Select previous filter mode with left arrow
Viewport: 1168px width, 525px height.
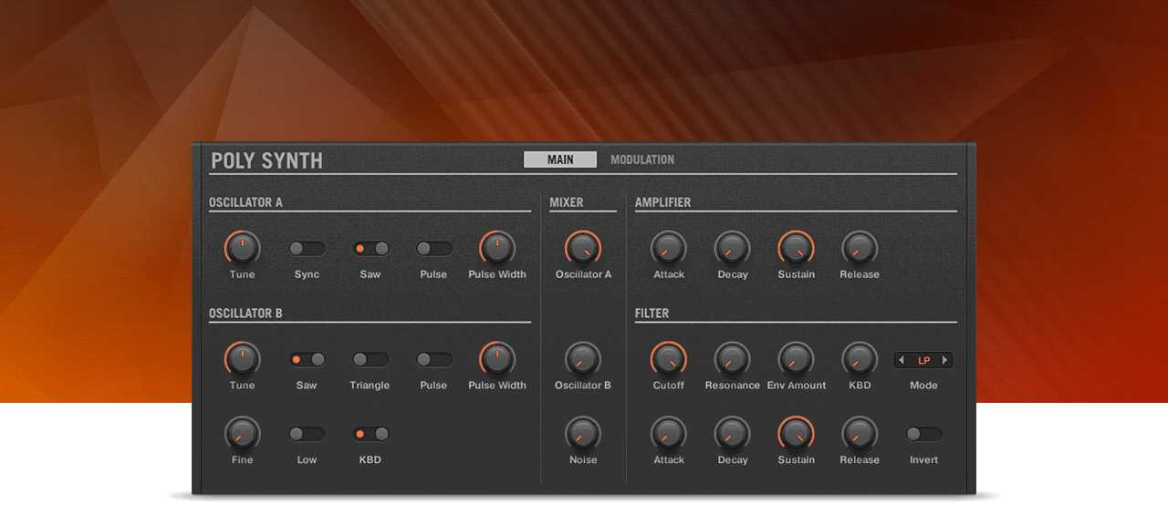(902, 360)
